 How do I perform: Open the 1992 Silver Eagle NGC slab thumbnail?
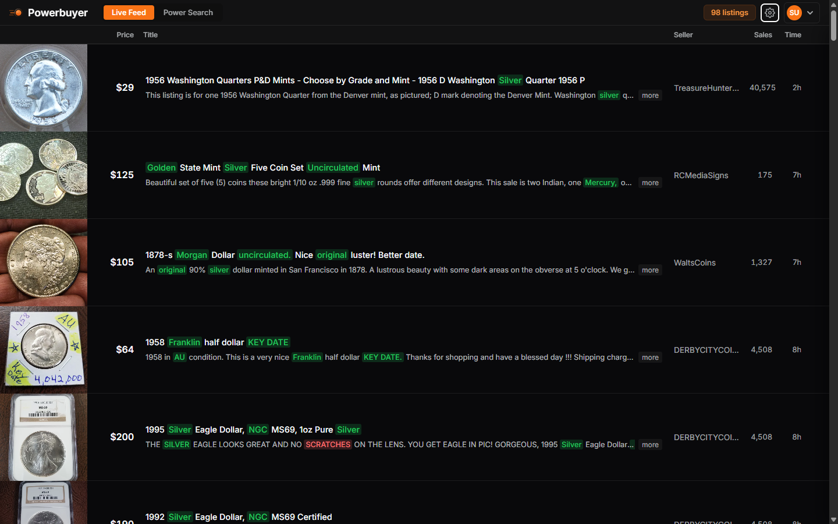tap(44, 502)
